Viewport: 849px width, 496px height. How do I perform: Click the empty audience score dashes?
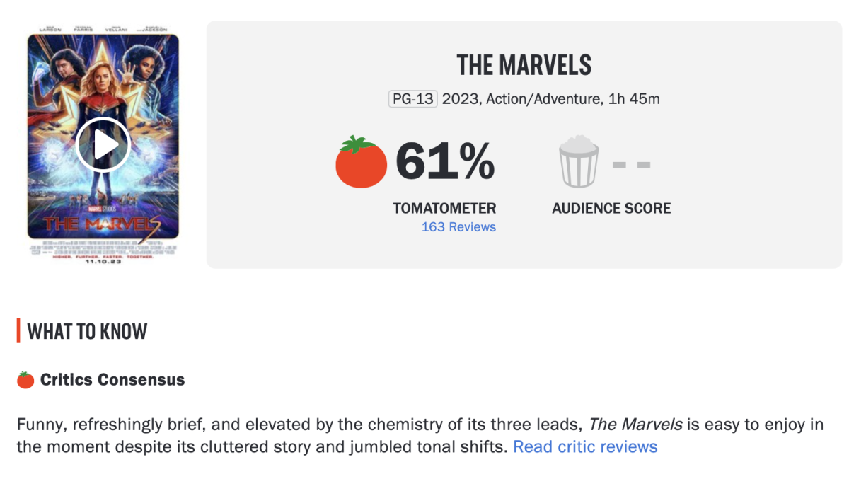631,165
